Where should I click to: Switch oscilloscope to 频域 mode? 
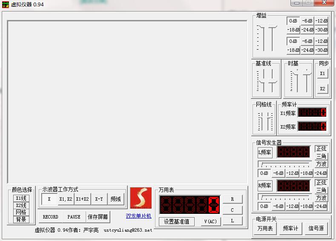pos(116,199)
